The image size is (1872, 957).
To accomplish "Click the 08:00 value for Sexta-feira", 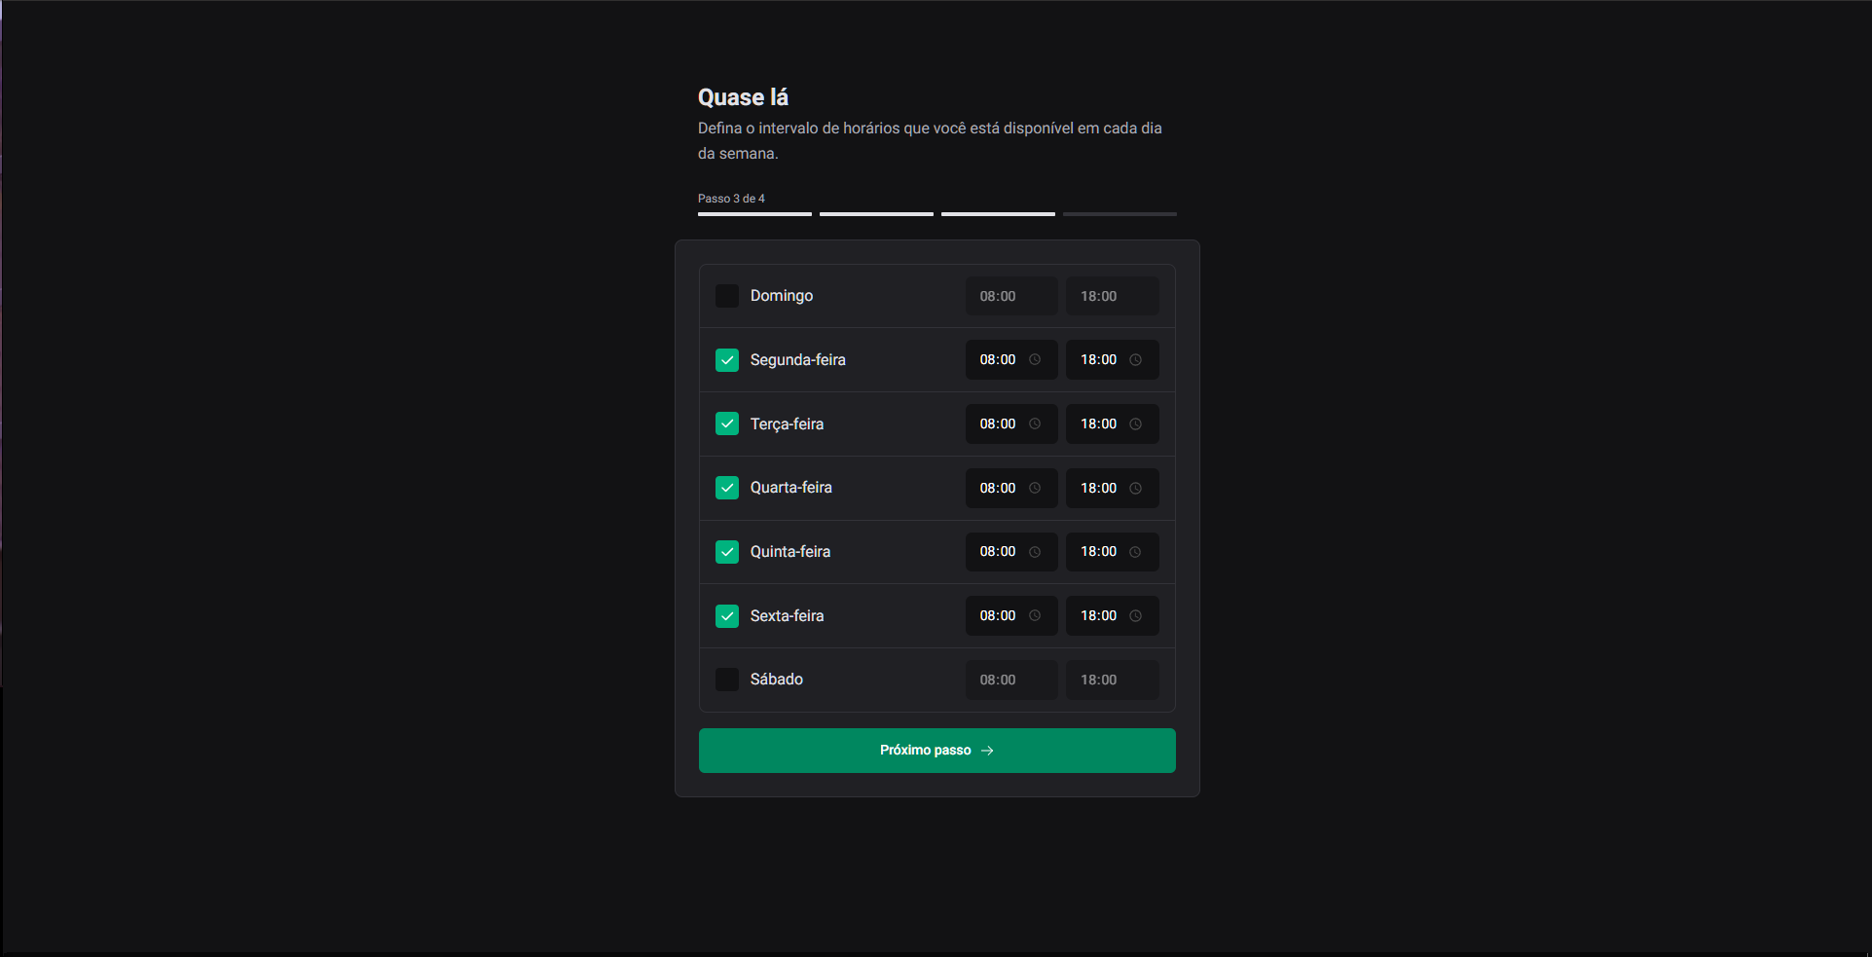I will [x=998, y=616].
